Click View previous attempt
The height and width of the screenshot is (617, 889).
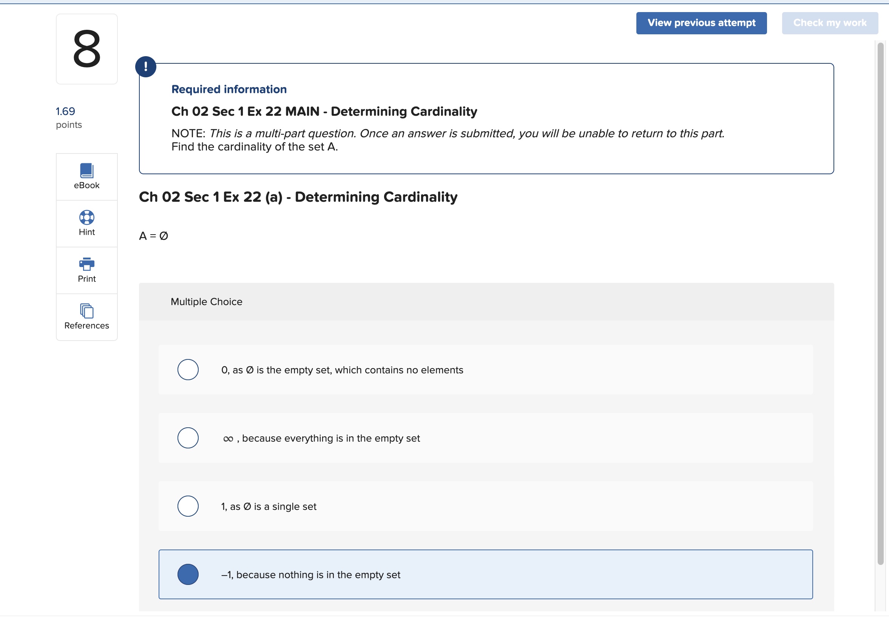pos(701,23)
